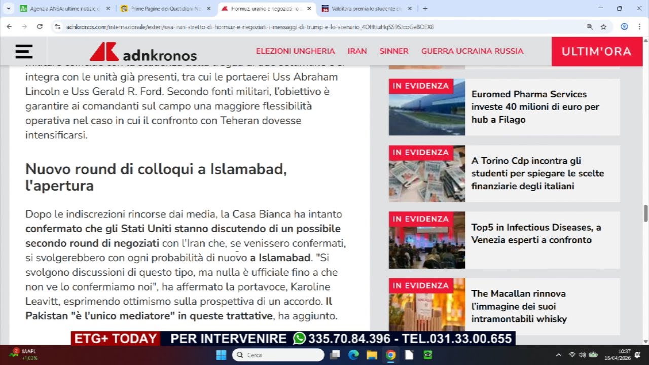Open the page zoom magnifier icon

click(x=589, y=26)
